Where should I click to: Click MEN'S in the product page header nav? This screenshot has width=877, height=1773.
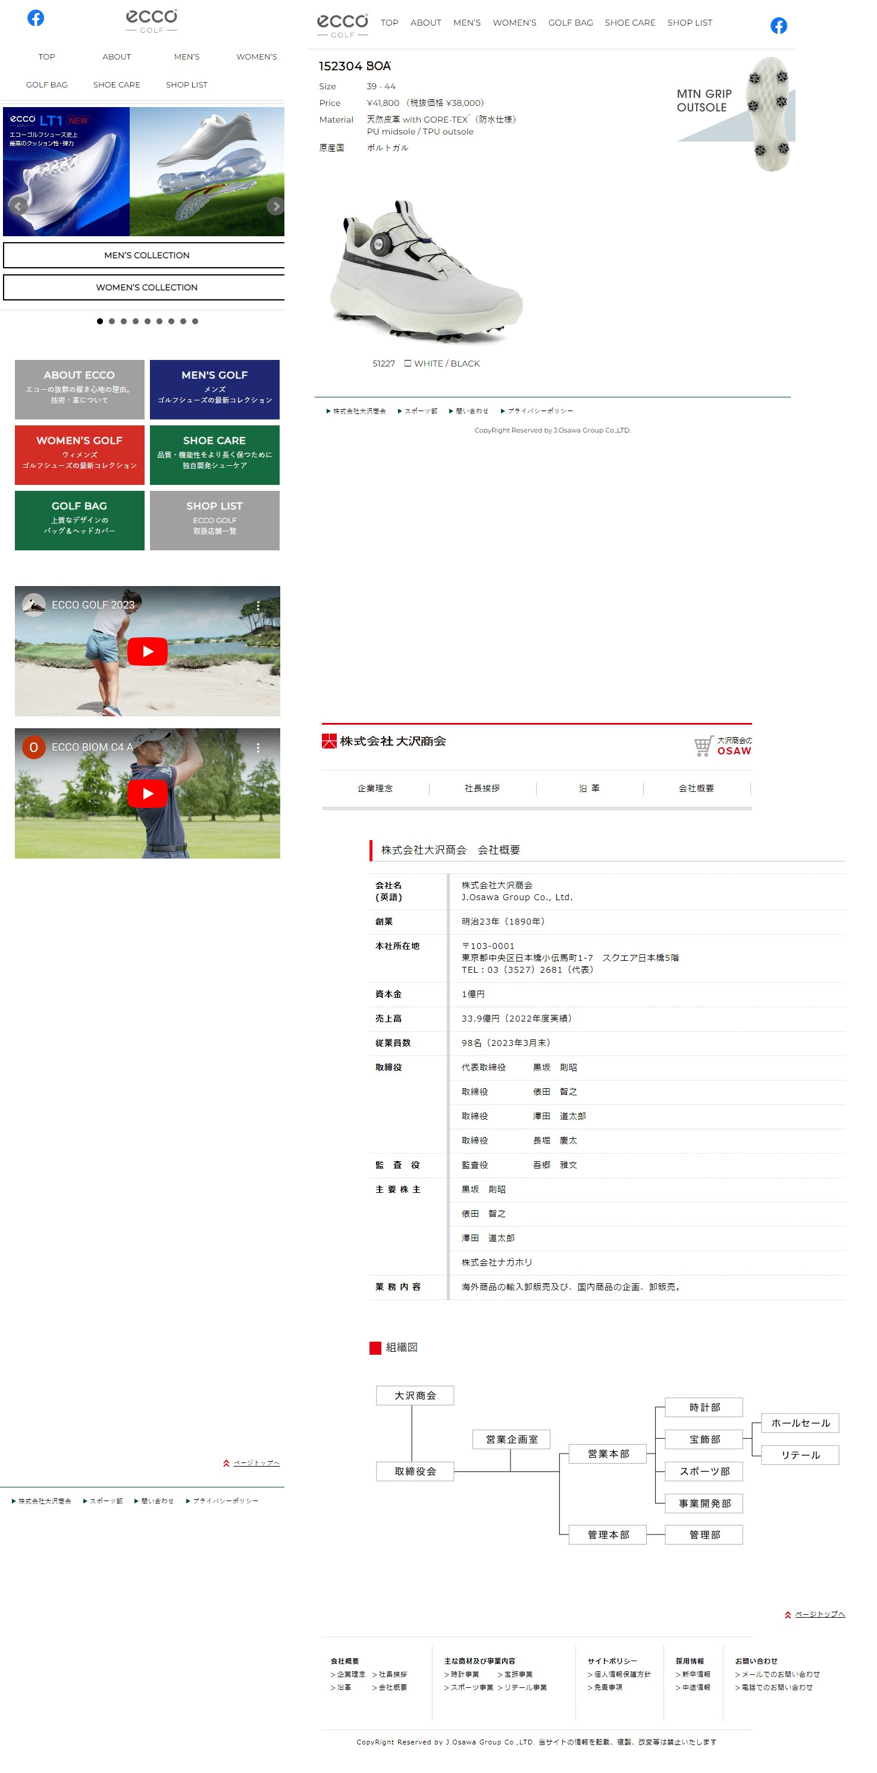point(466,23)
